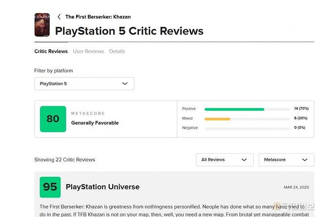This screenshot has height=217, width=321.
Task: Click the green 95 review score badge
Action: click(50, 187)
